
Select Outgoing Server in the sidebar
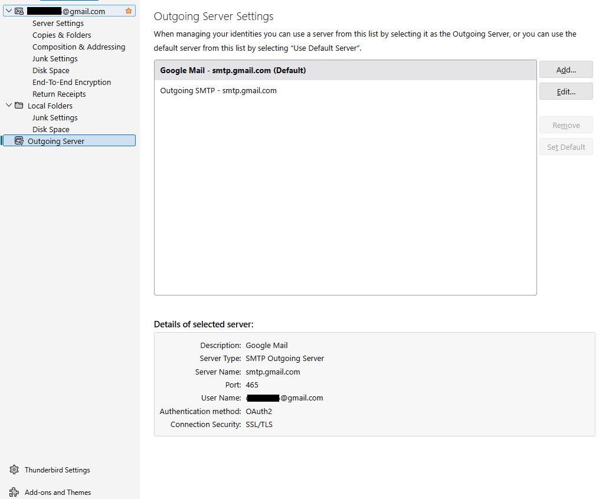69,140
